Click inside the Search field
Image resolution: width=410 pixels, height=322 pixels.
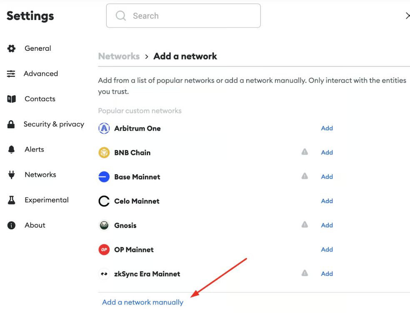click(x=183, y=15)
